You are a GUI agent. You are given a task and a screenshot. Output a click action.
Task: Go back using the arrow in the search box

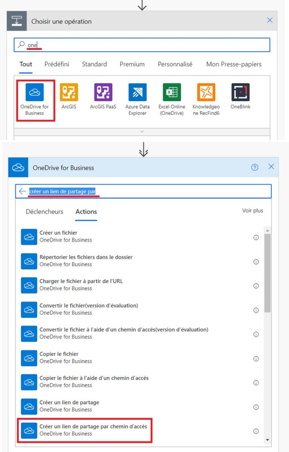click(x=22, y=191)
